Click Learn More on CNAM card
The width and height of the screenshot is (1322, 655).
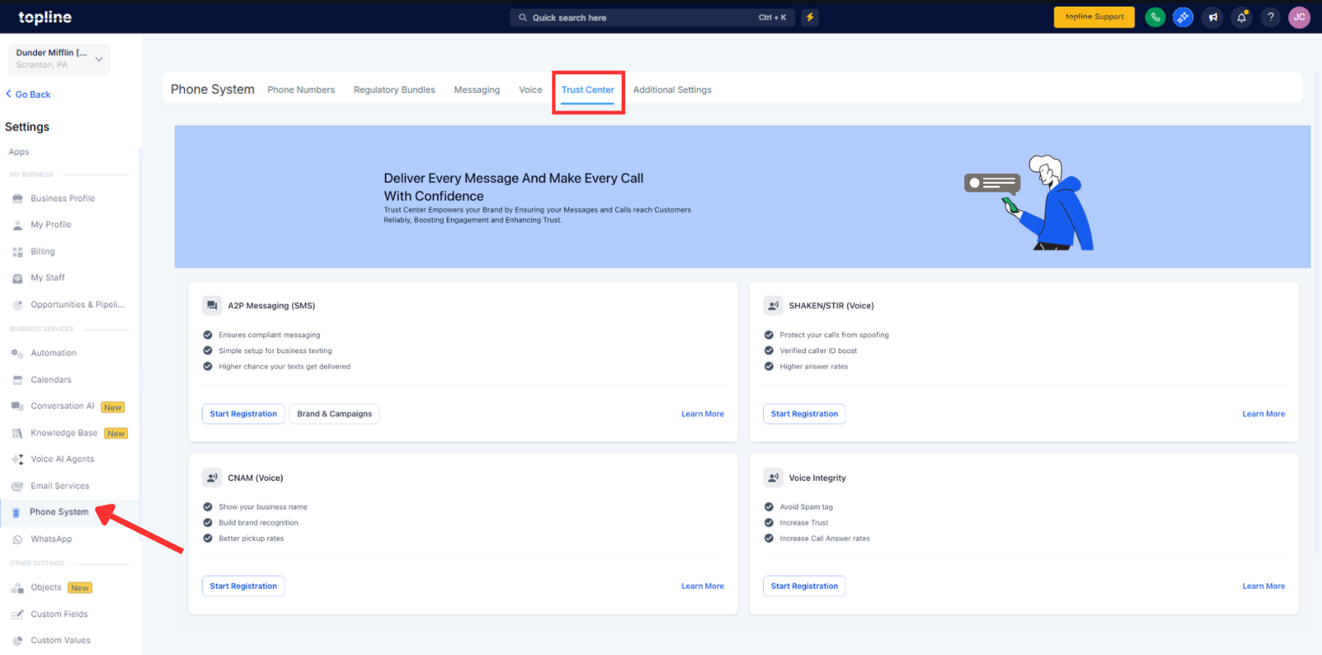click(x=703, y=586)
